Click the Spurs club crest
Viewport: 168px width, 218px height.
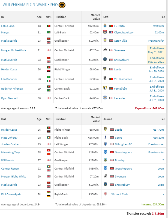coord(105,137)
